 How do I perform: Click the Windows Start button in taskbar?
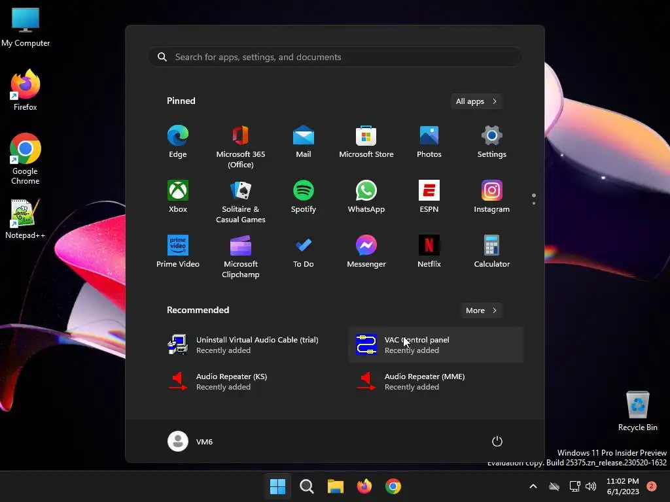coord(277,486)
